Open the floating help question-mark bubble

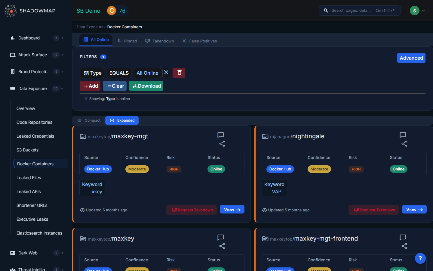coord(420,258)
